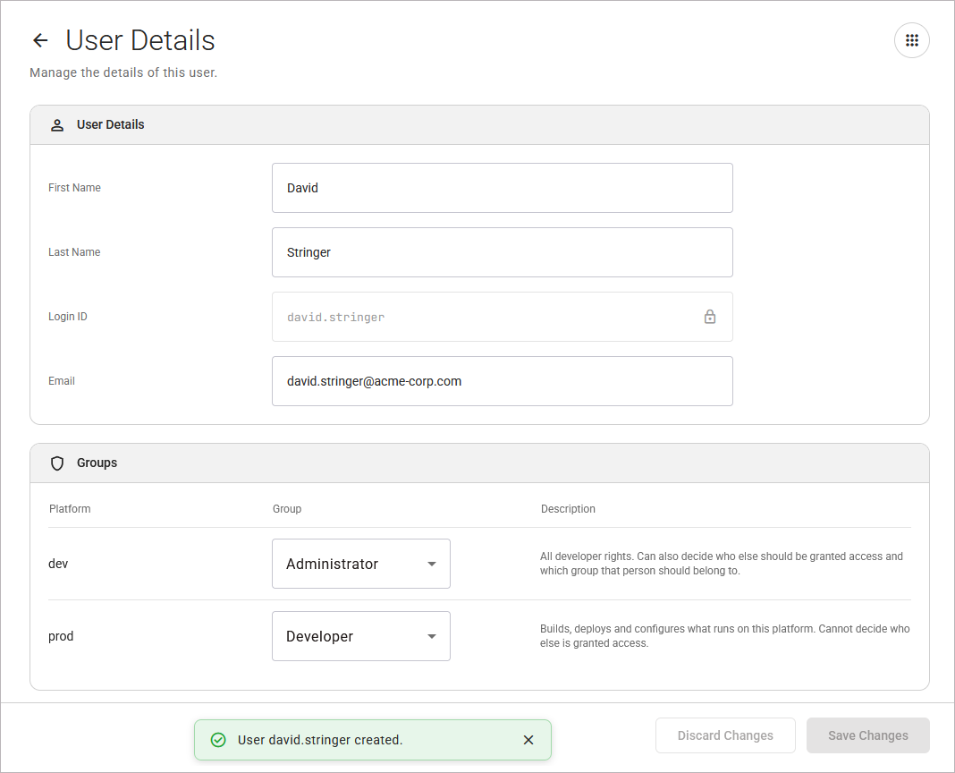This screenshot has width=955, height=773.
Task: Open the prod platform Developer dropdown
Action: point(361,636)
